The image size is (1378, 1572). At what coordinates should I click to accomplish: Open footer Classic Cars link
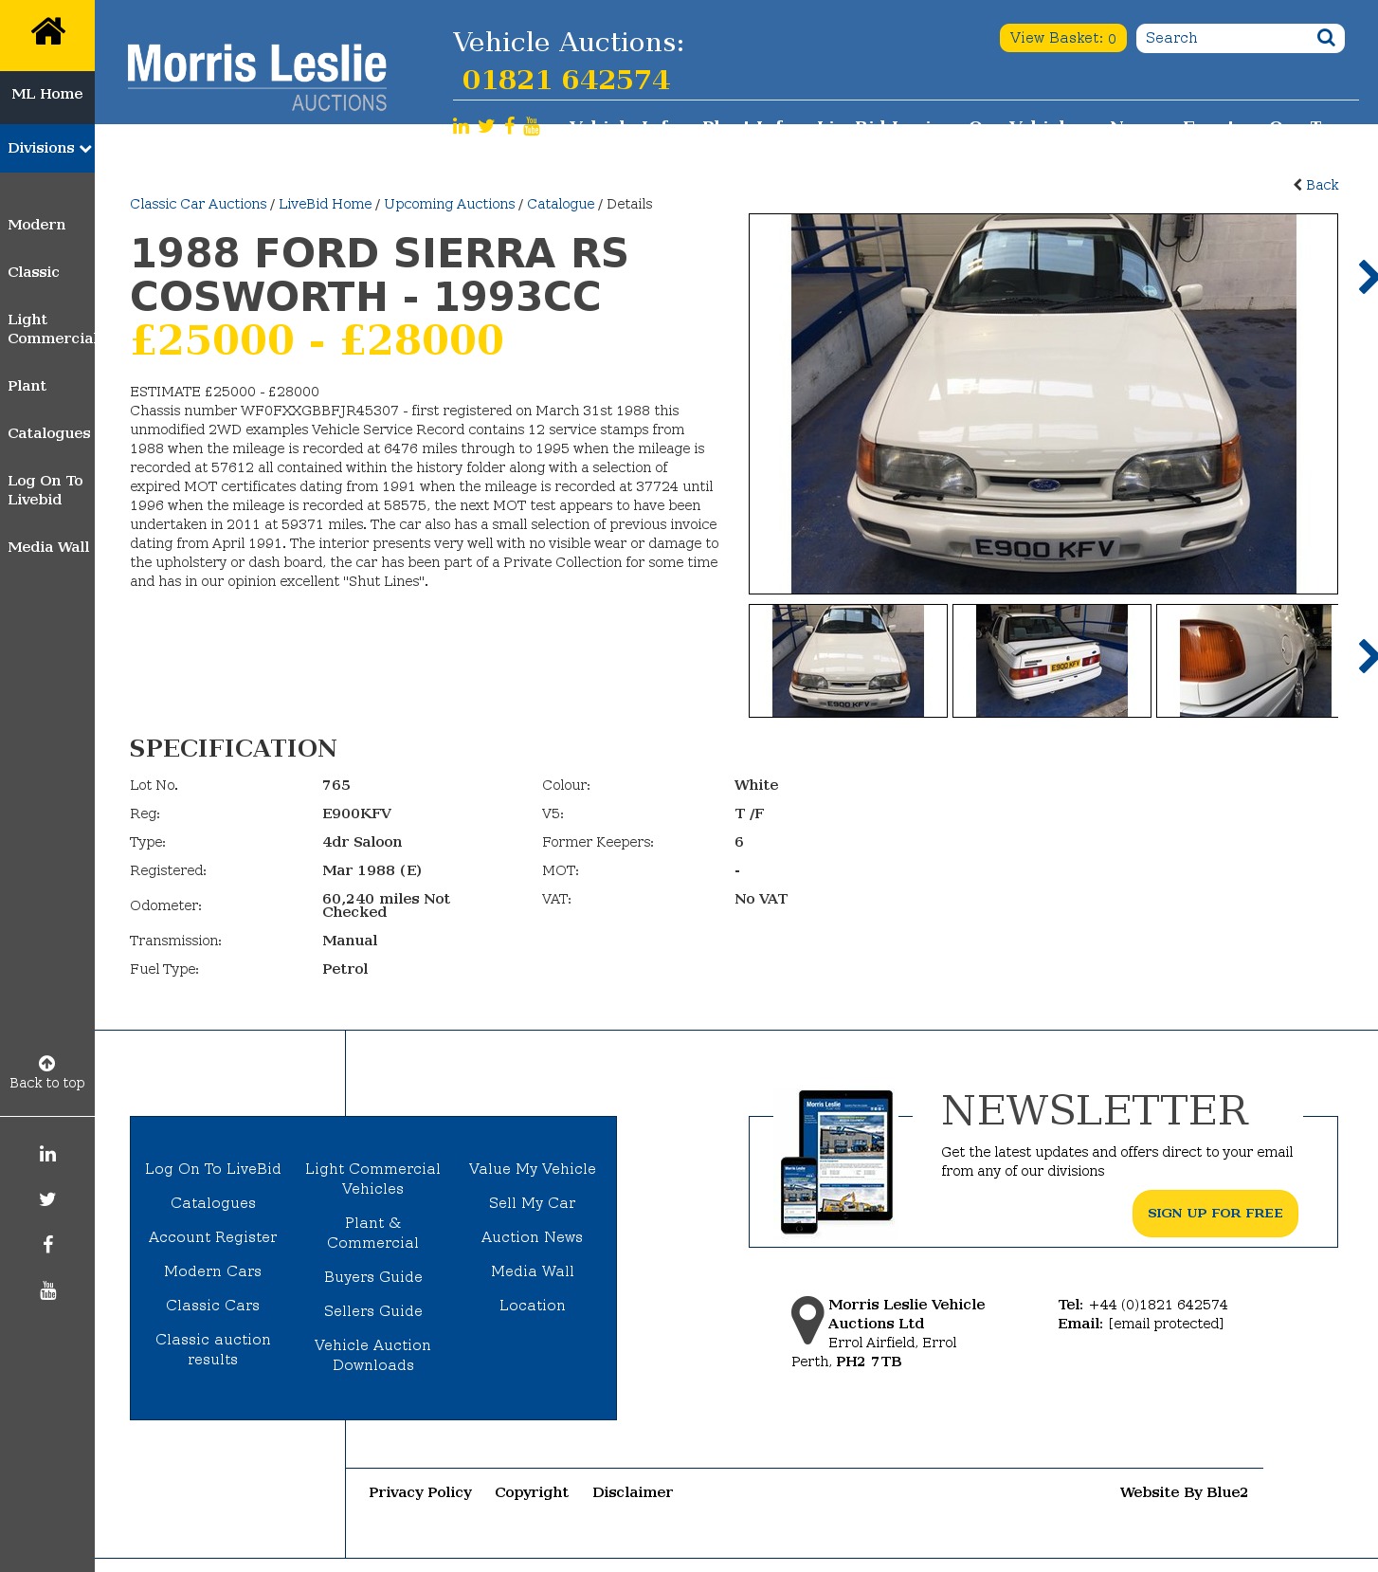pos(213,1306)
